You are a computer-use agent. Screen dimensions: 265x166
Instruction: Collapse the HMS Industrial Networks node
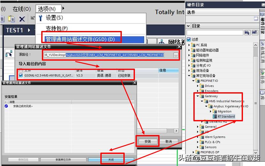click(x=202, y=101)
